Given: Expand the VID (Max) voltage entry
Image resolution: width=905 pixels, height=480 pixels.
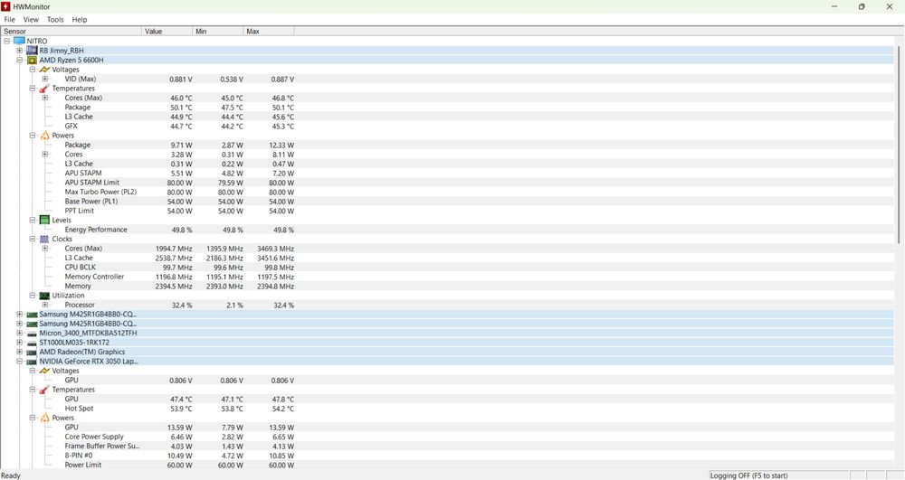Looking at the screenshot, I should click(x=45, y=79).
